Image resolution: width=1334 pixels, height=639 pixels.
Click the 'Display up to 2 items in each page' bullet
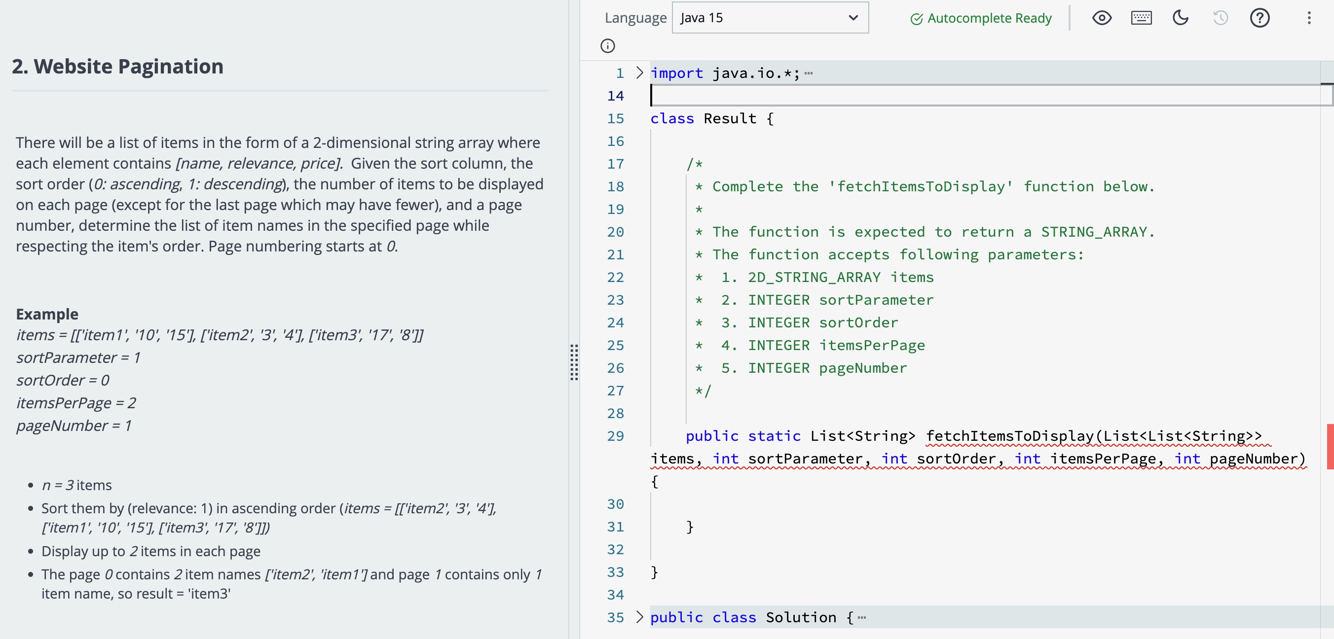tap(150, 551)
